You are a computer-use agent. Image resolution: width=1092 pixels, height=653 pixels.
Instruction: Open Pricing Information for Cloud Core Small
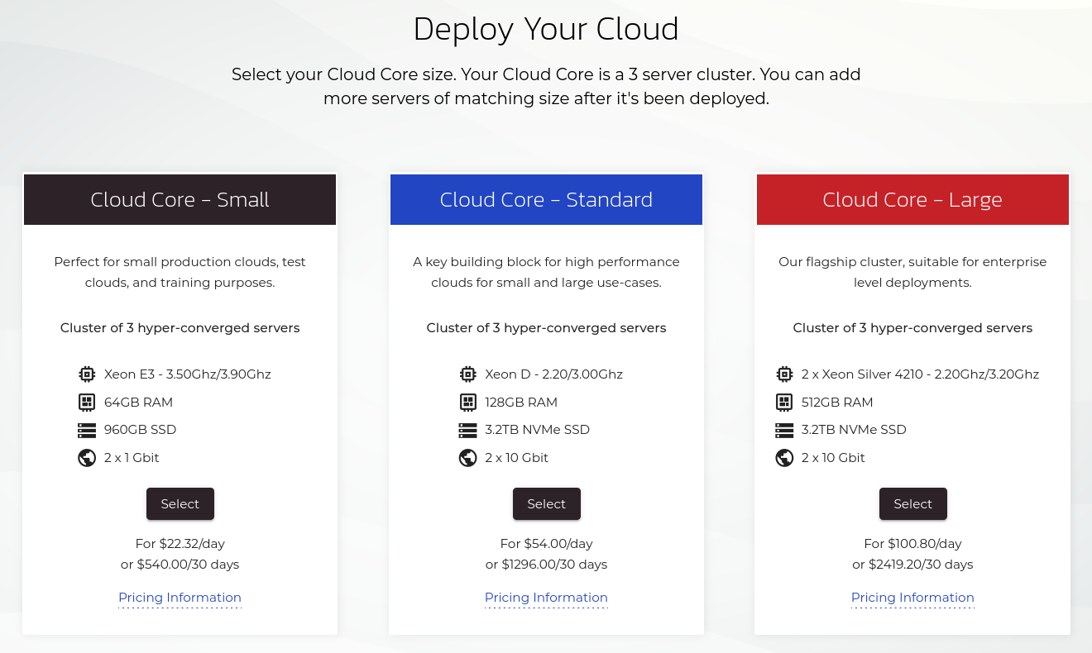click(x=180, y=598)
